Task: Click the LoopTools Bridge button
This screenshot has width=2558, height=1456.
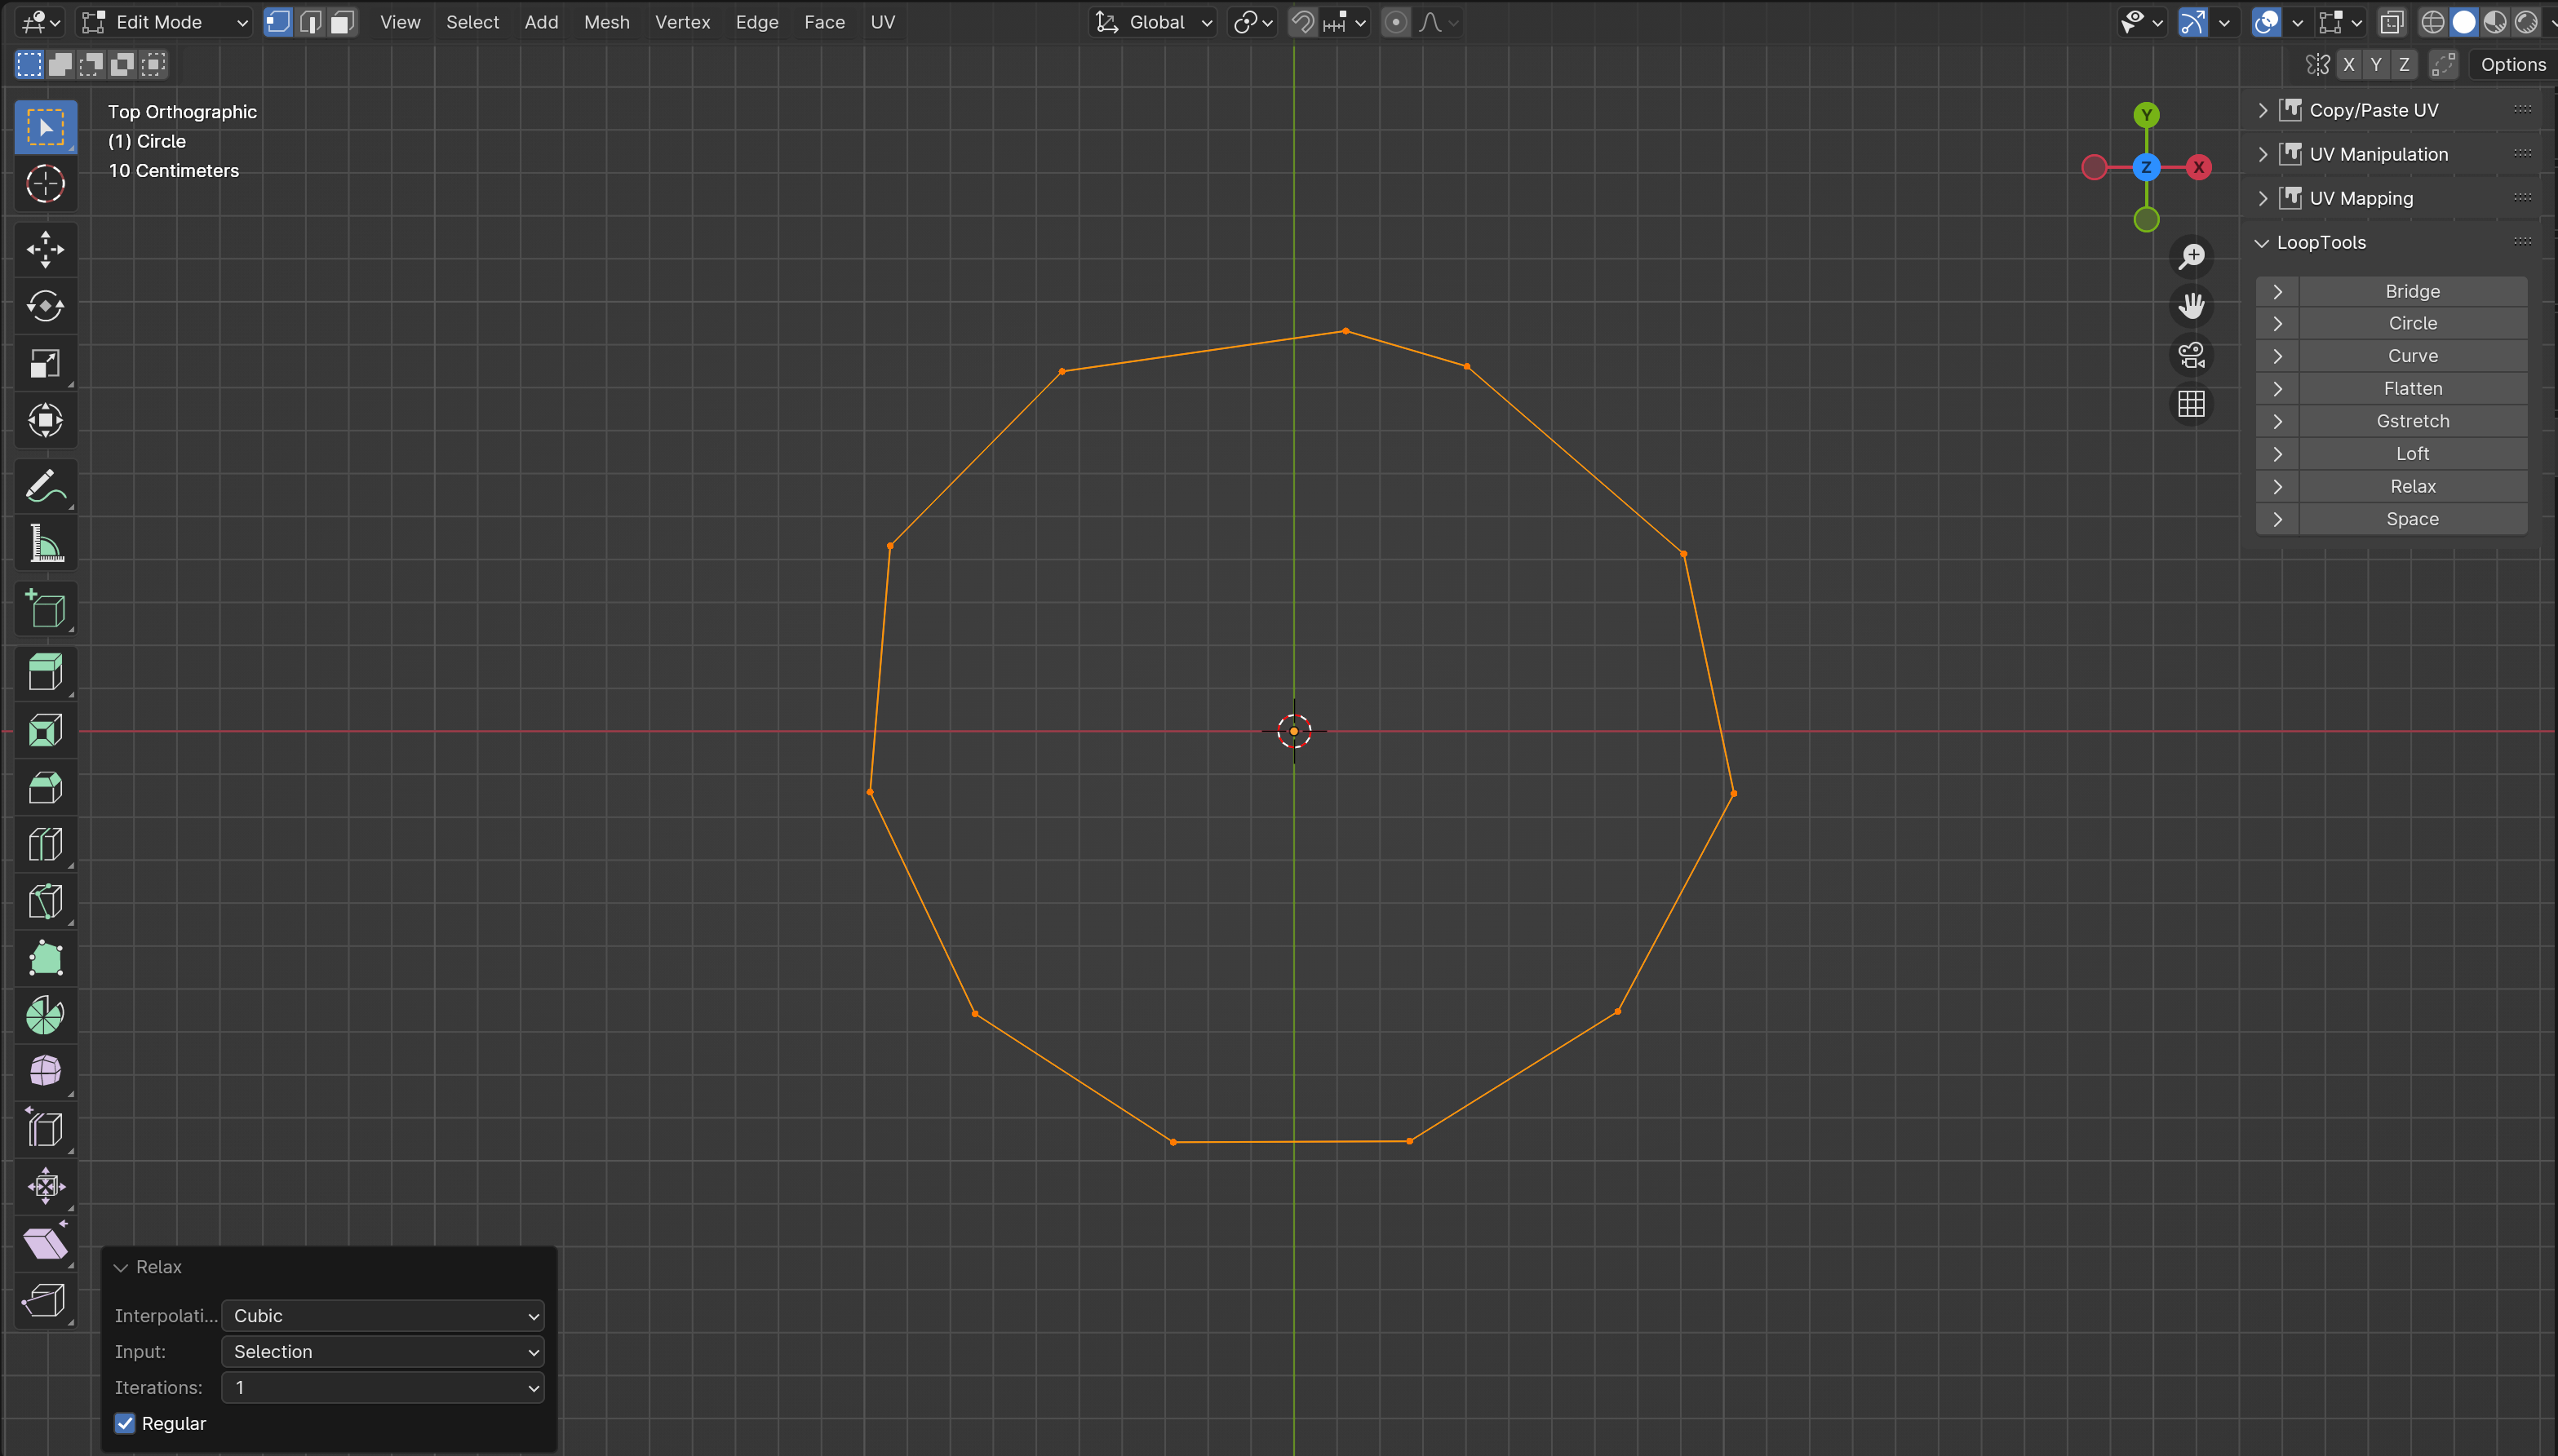Action: [x=2412, y=291]
